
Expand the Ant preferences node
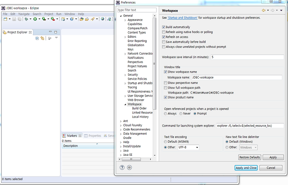pos(121,121)
